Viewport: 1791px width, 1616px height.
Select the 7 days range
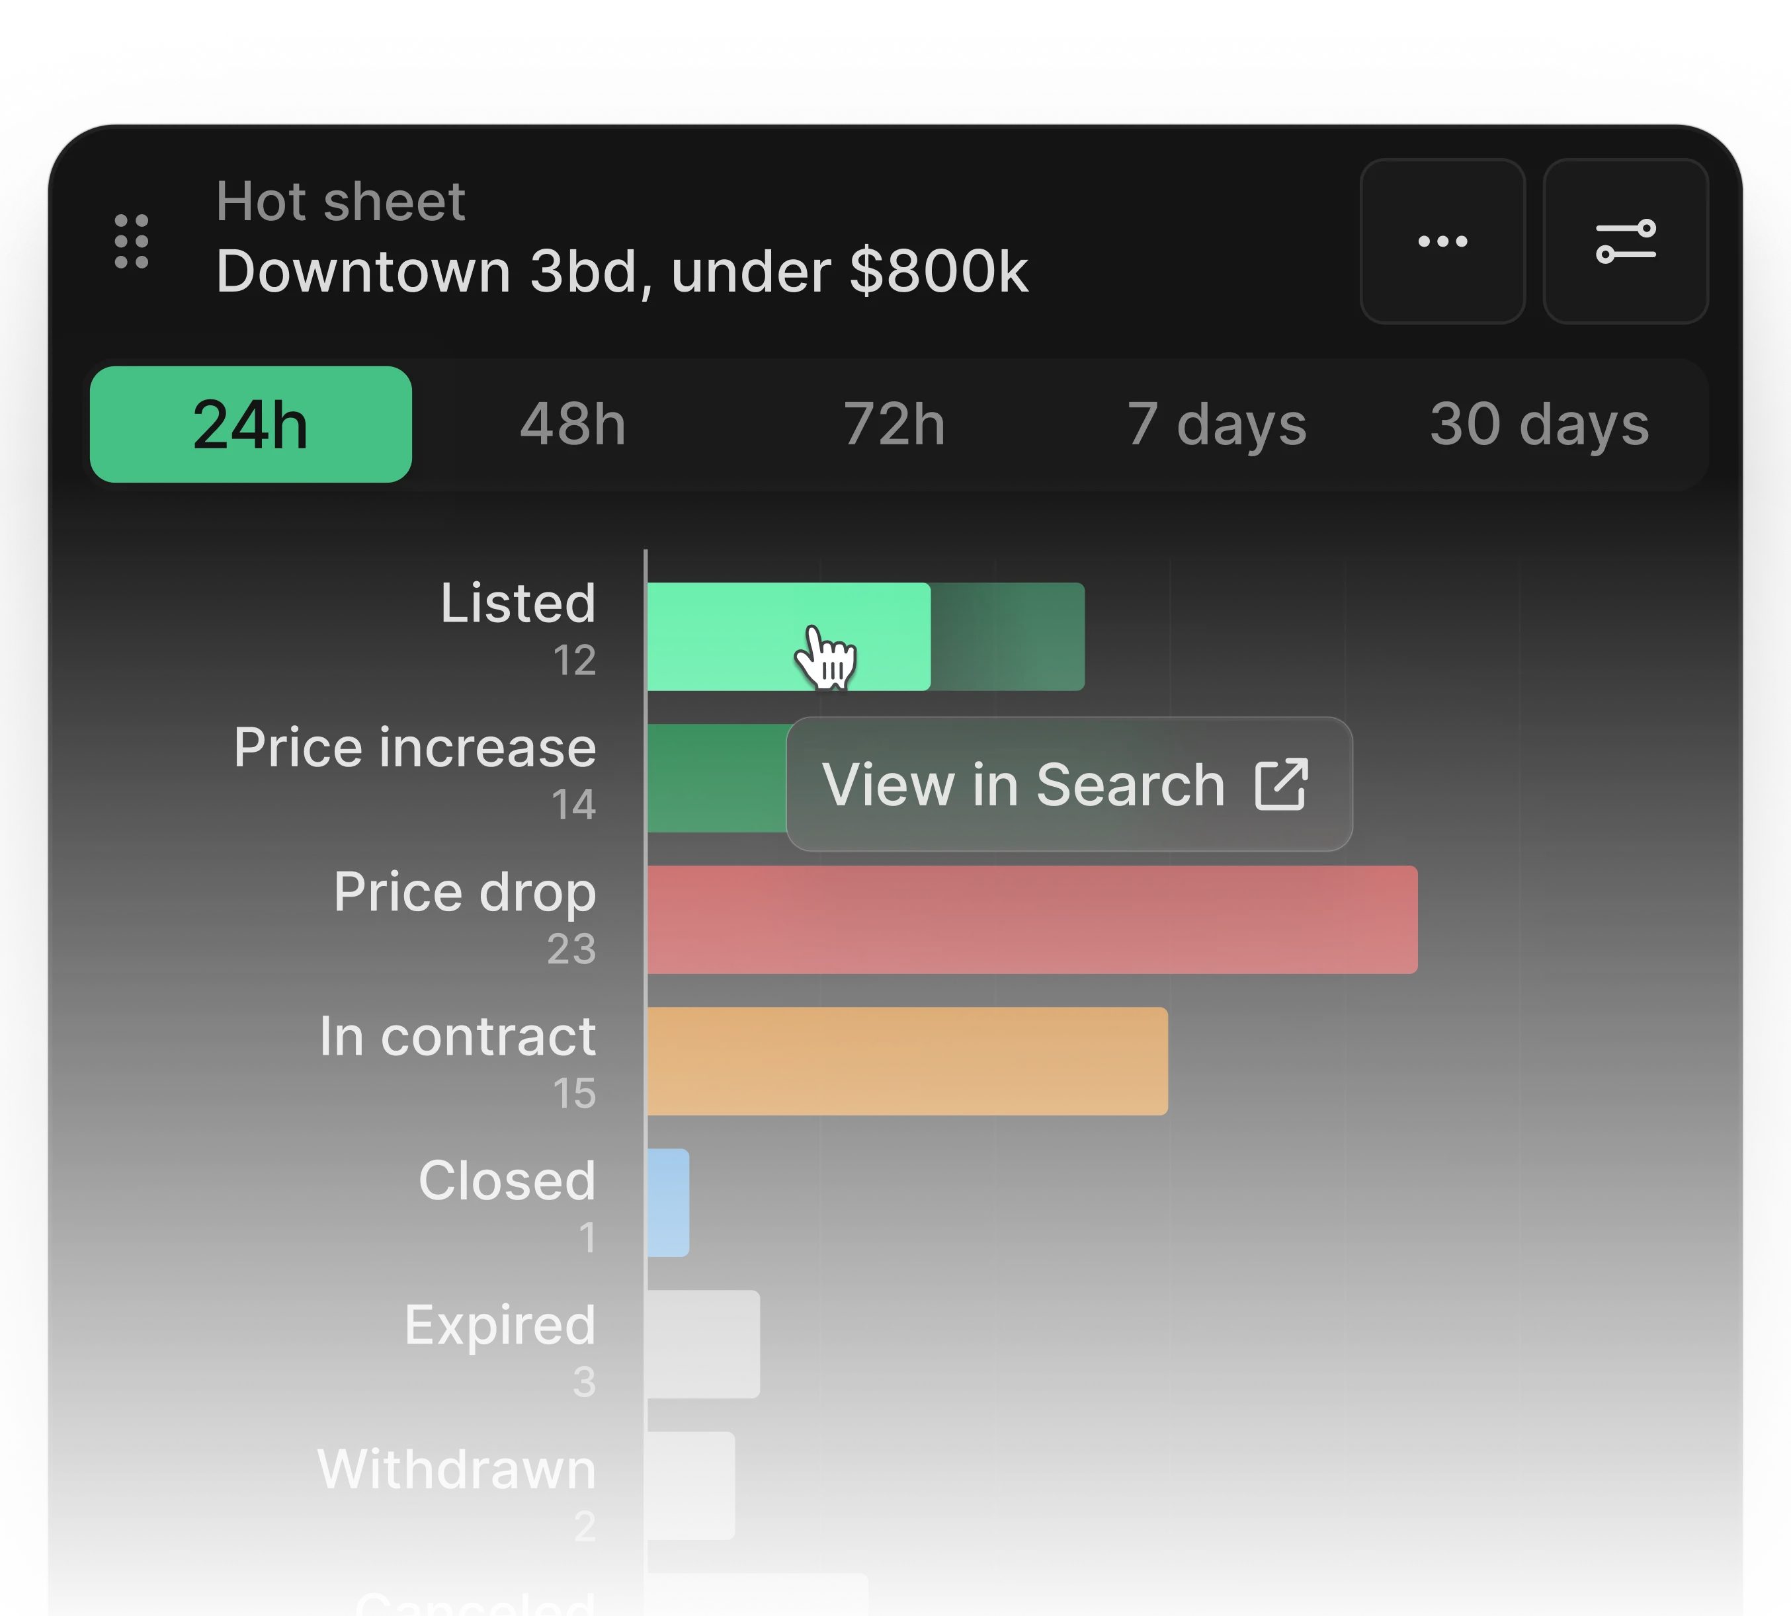(x=1216, y=424)
